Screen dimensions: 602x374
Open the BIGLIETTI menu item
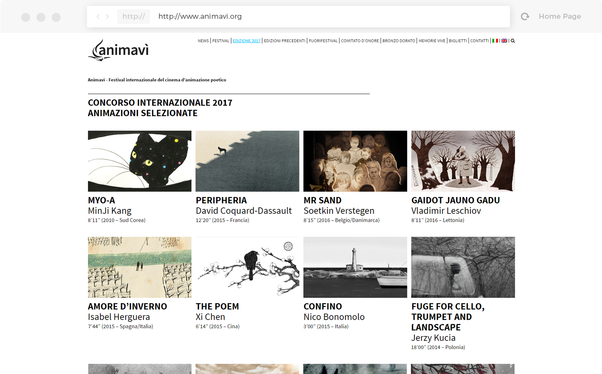coord(458,41)
